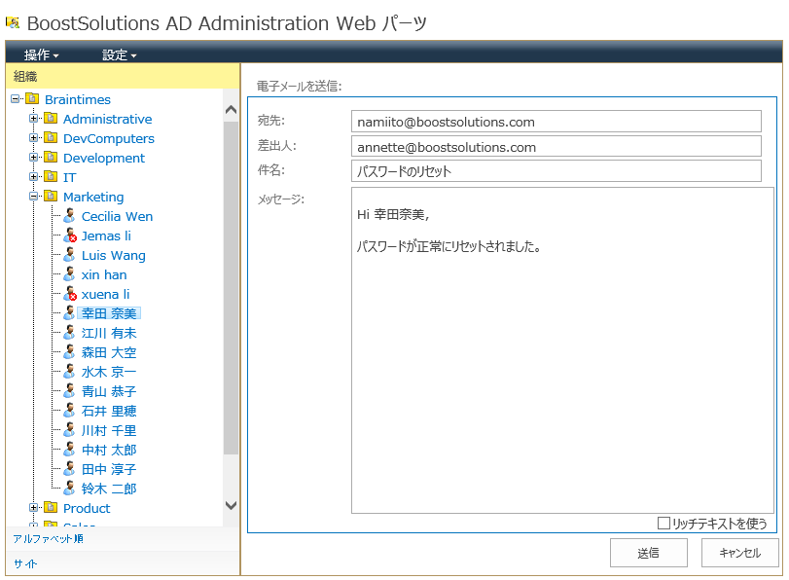Expand the Administrative node
This screenshot has width=789, height=580.
pyautogui.click(x=33, y=119)
